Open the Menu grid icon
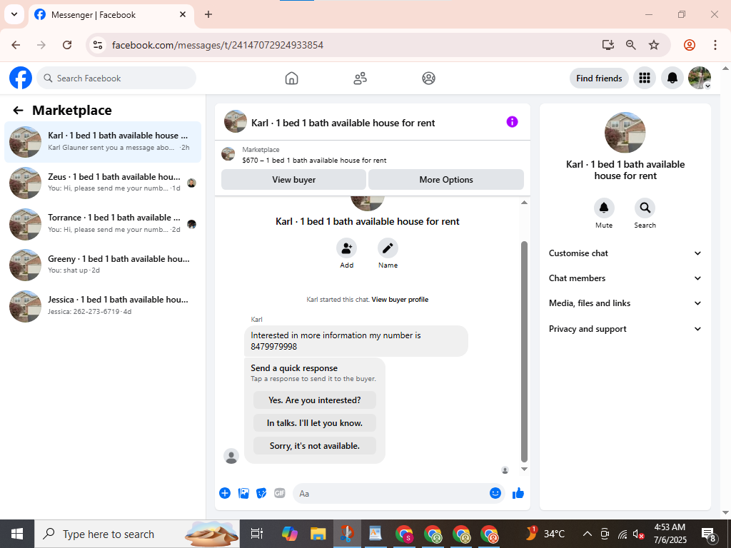Image resolution: width=731 pixels, height=548 pixels. pyautogui.click(x=645, y=78)
